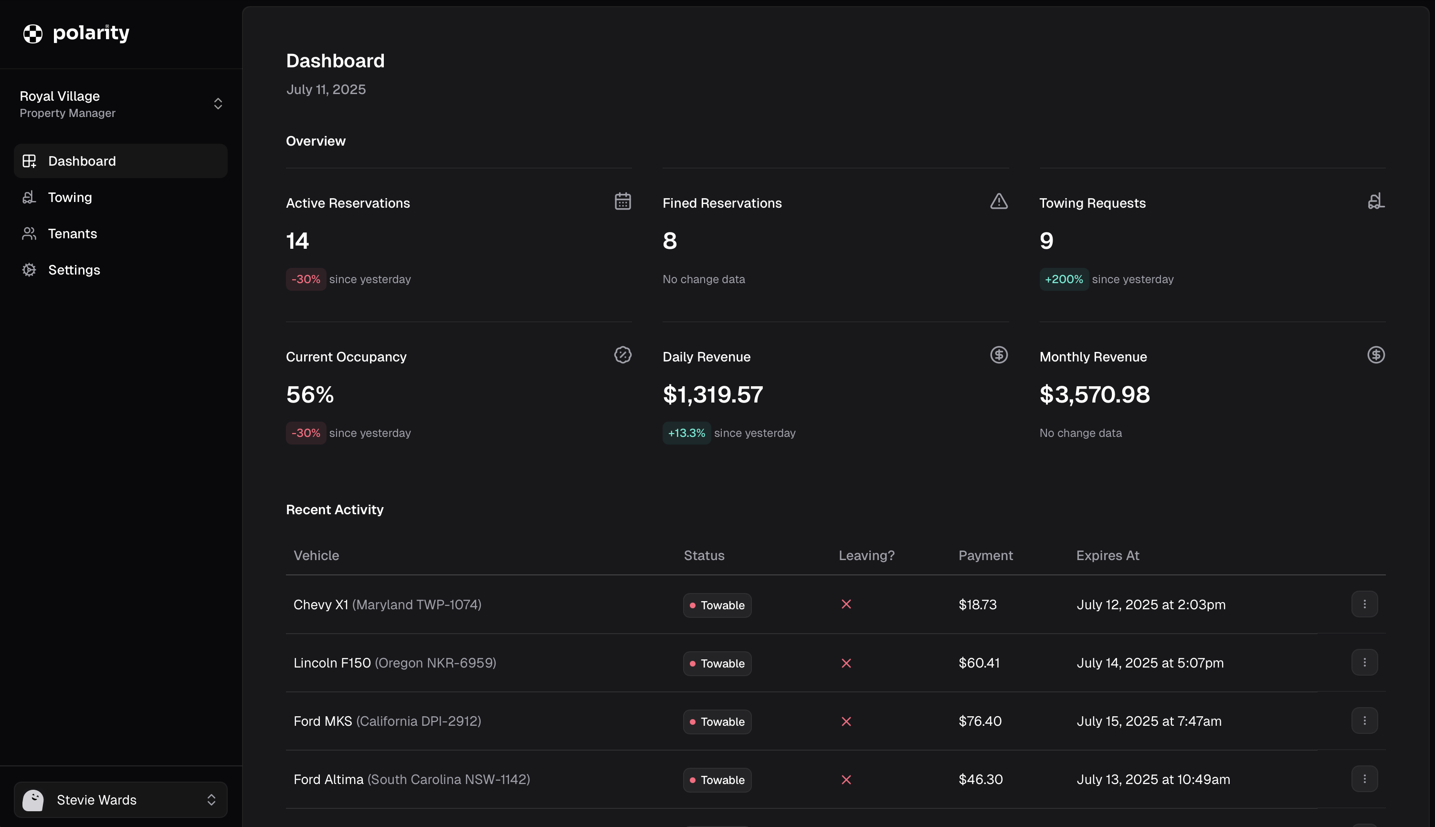Click Stevie Wards avatar image
The width and height of the screenshot is (1435, 827).
[33, 800]
